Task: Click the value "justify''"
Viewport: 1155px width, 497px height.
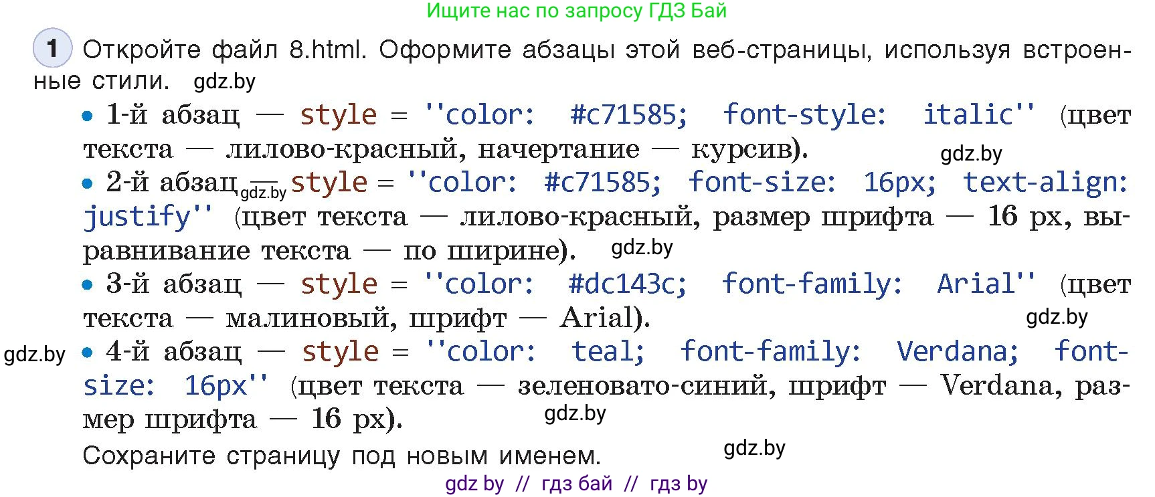Action: pyautogui.click(x=148, y=217)
